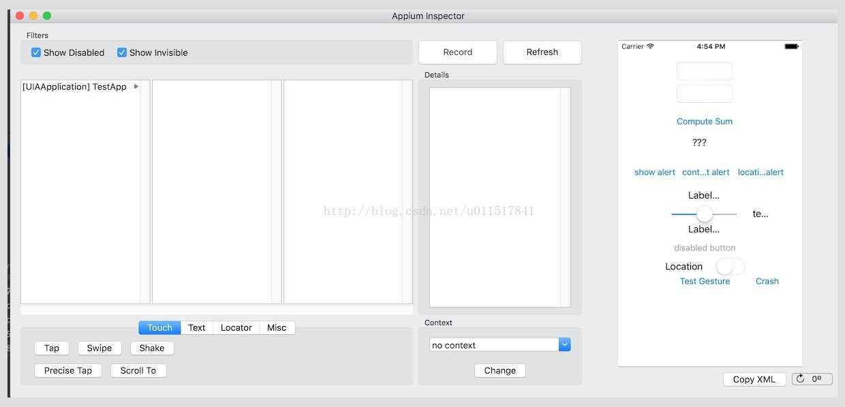Toggle the Show Invisible checkbox
The width and height of the screenshot is (845, 407).
click(122, 52)
